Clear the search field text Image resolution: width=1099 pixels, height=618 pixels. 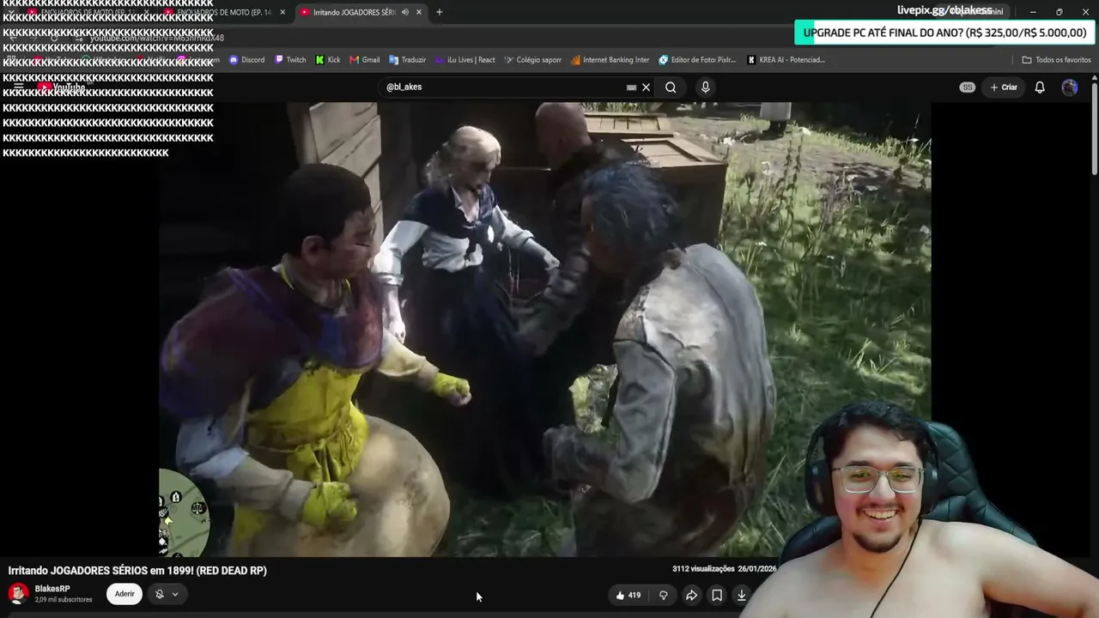coord(647,87)
